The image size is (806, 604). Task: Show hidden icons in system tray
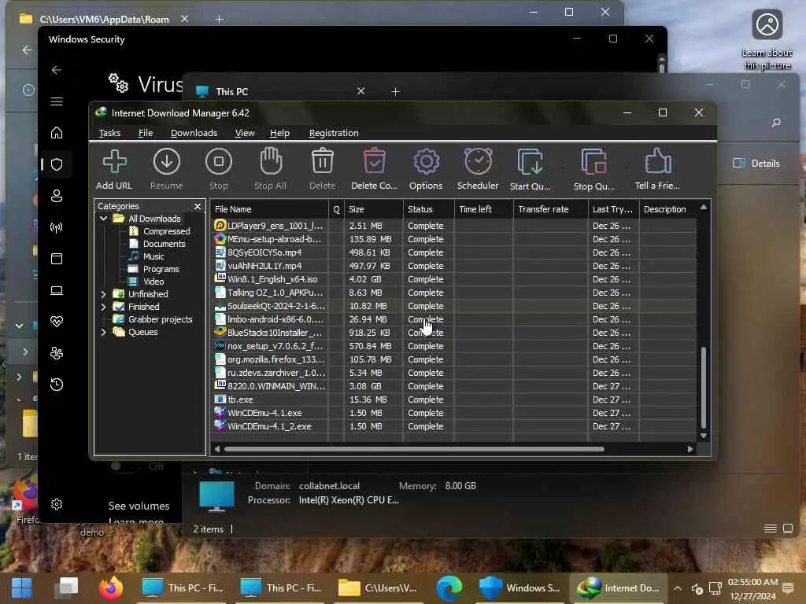coord(678,588)
